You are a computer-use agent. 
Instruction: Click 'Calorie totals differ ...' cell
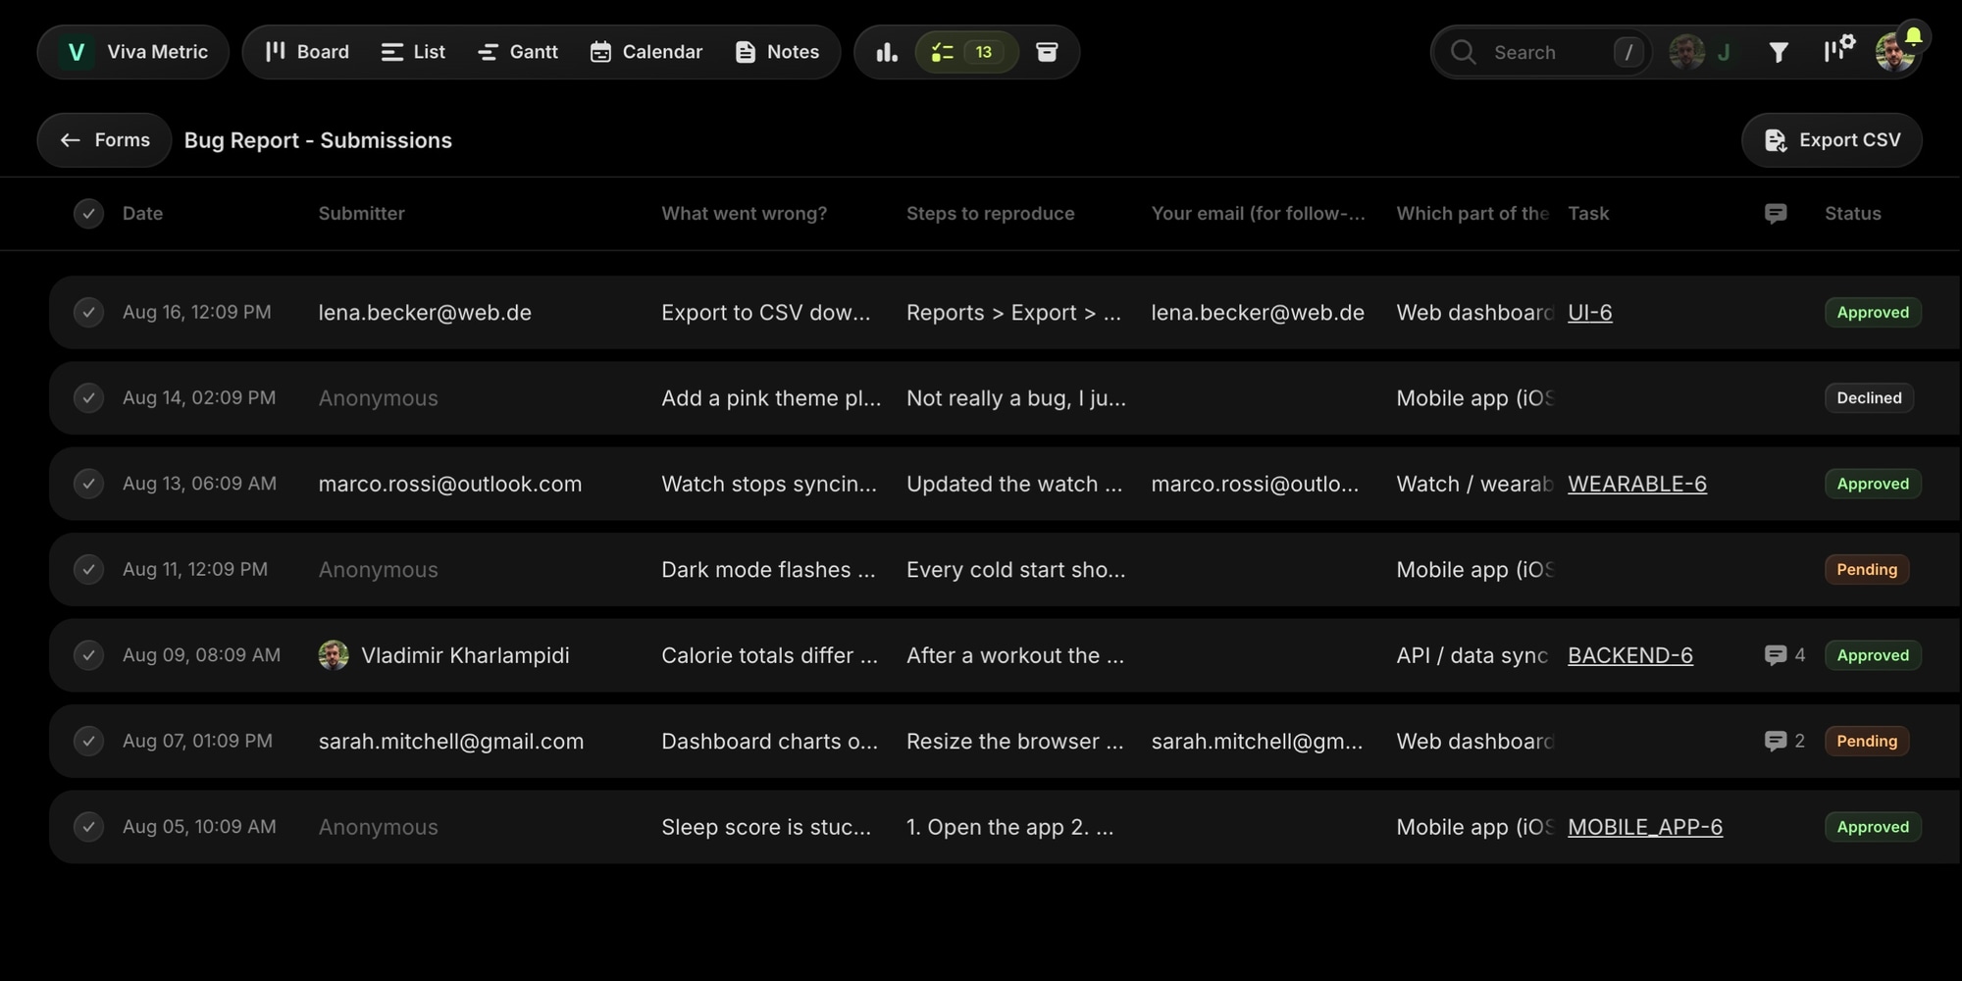pyautogui.click(x=770, y=655)
